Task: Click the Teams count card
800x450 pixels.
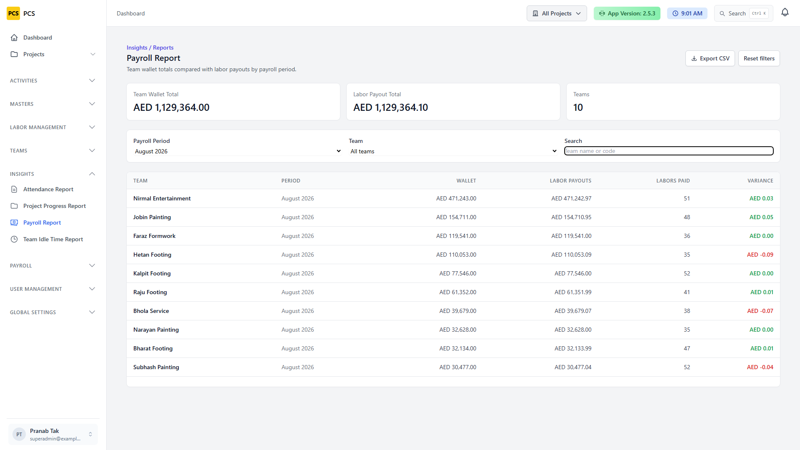Action: (673, 102)
